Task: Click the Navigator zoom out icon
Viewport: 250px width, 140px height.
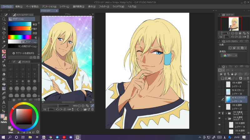Action: click(232, 33)
